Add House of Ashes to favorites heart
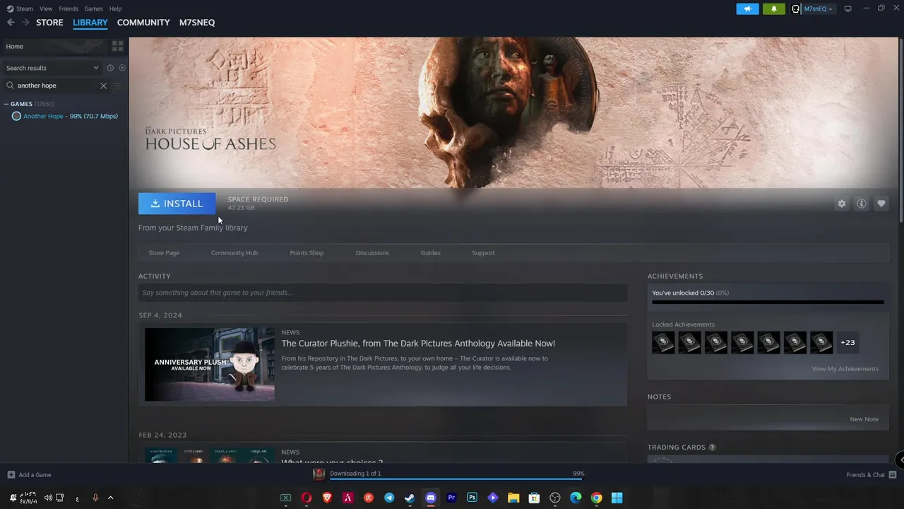904x509 pixels. 881,204
